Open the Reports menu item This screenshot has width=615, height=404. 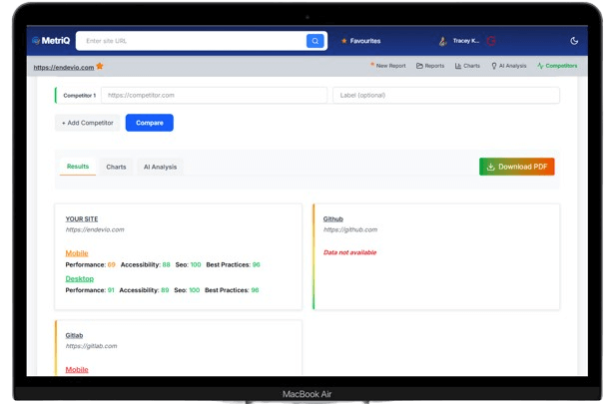(430, 66)
